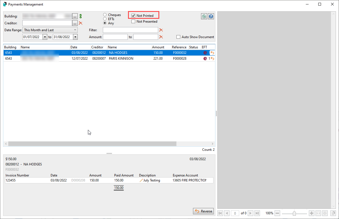Enable the Not Presented checkbox

tap(134, 21)
